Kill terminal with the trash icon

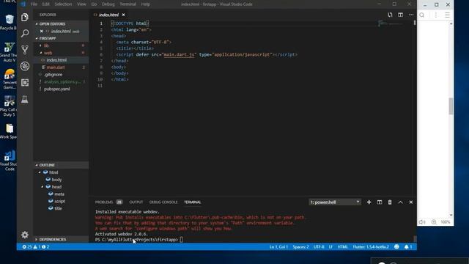pos(390,202)
